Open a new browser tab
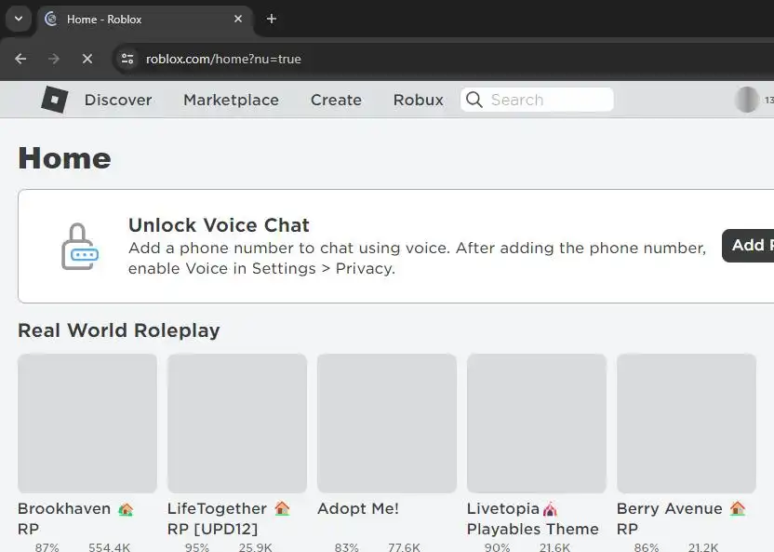 (271, 19)
